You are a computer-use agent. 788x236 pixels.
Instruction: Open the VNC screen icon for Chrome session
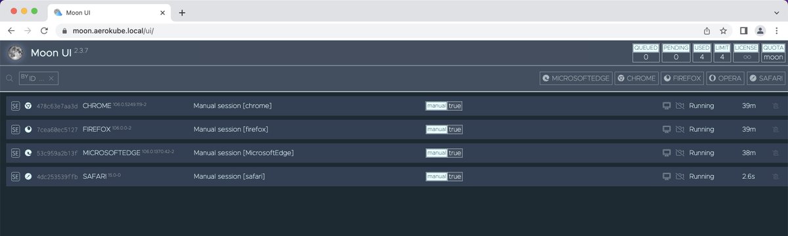tap(667, 106)
